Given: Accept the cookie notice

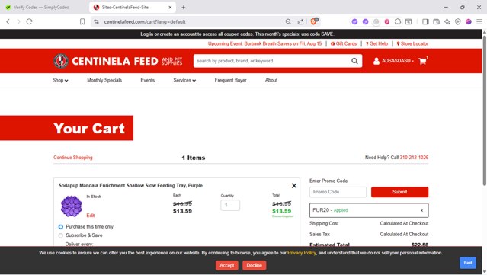Looking at the screenshot, I should click(226, 265).
